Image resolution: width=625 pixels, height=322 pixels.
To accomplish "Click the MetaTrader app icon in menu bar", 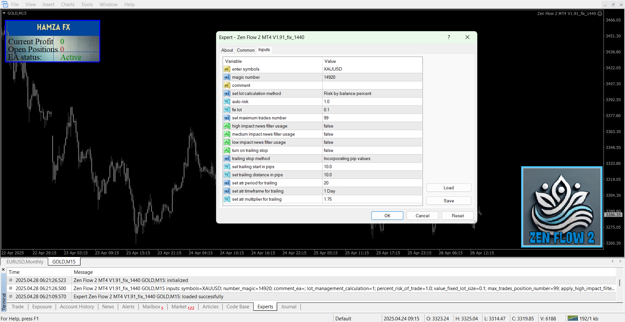I will (5, 4).
